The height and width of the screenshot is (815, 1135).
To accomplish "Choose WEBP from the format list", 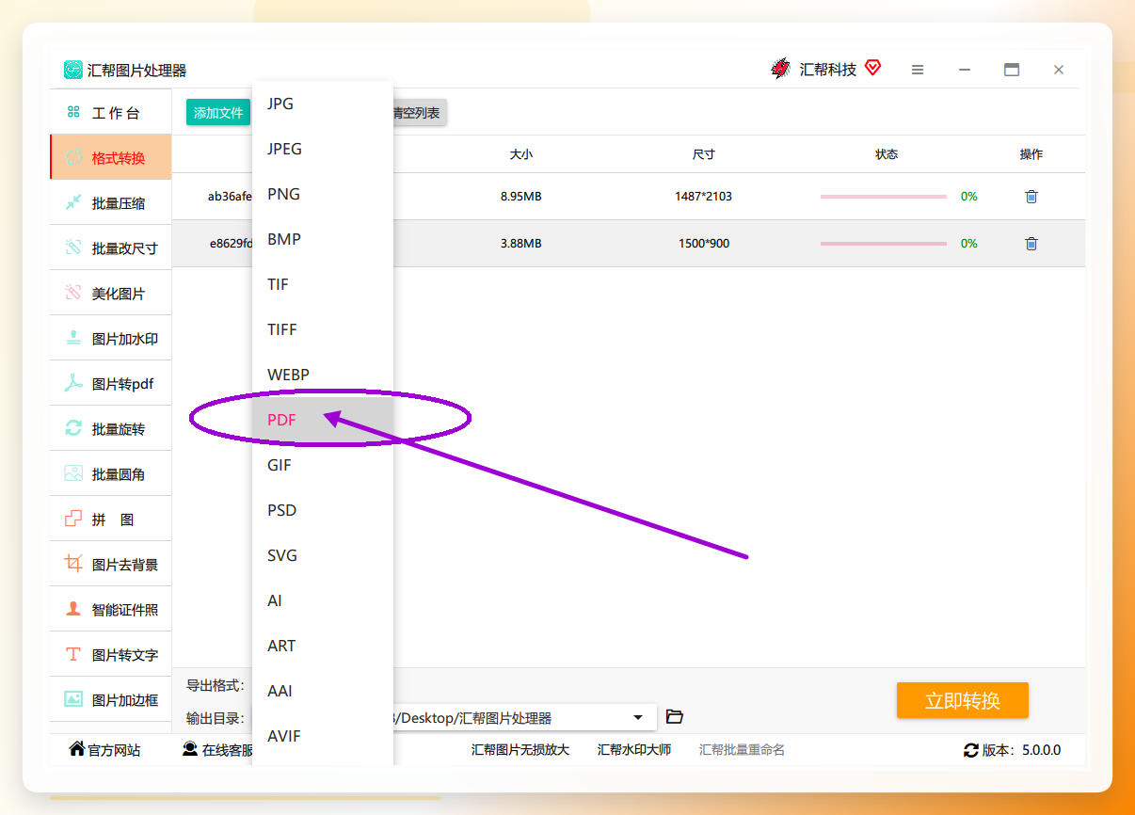I will point(323,375).
